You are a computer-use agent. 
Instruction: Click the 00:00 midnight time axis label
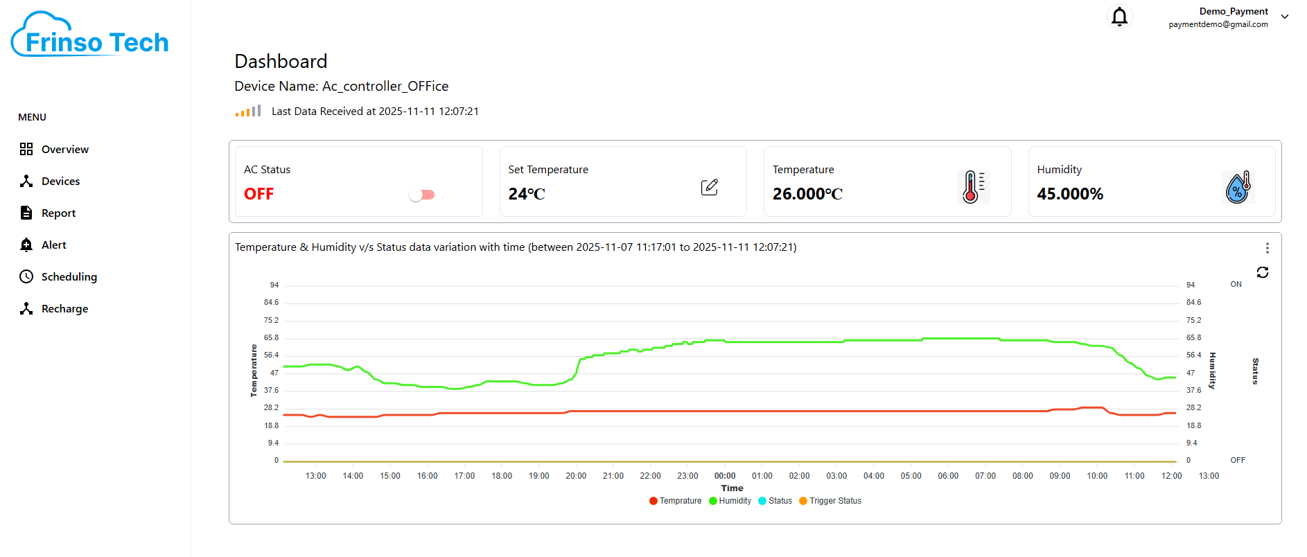pos(725,476)
